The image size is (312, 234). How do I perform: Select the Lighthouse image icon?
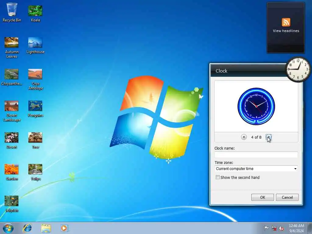[35, 45]
